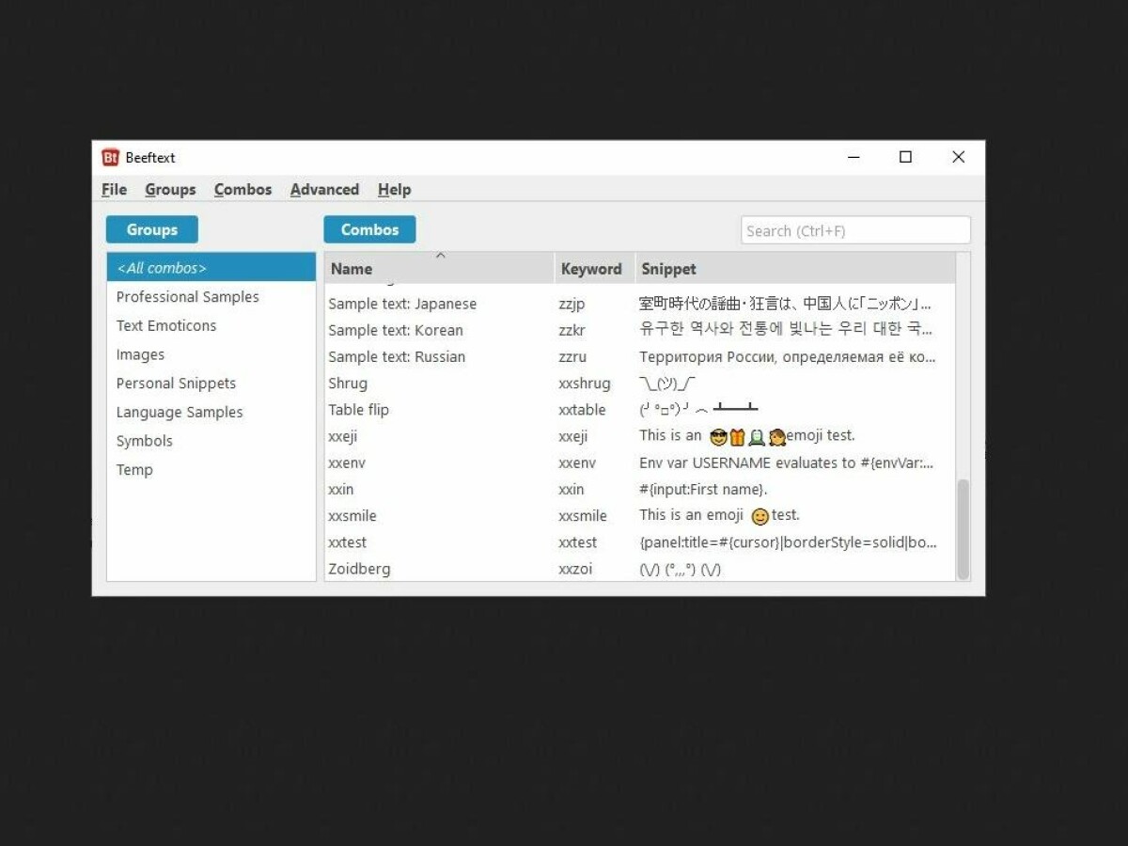Image resolution: width=1128 pixels, height=846 pixels.
Task: Select the Zoidberg combo row
Action: pos(359,568)
